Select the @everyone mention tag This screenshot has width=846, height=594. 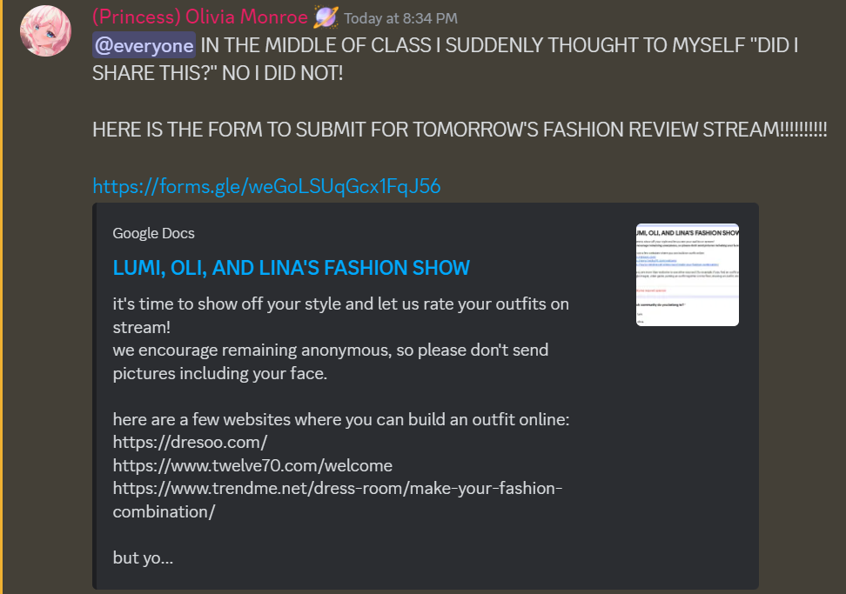pos(144,45)
